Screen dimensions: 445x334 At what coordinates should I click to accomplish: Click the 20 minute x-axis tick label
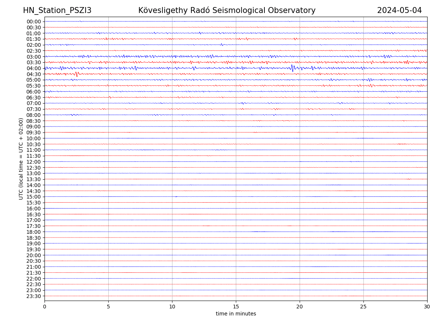(x=300, y=307)
